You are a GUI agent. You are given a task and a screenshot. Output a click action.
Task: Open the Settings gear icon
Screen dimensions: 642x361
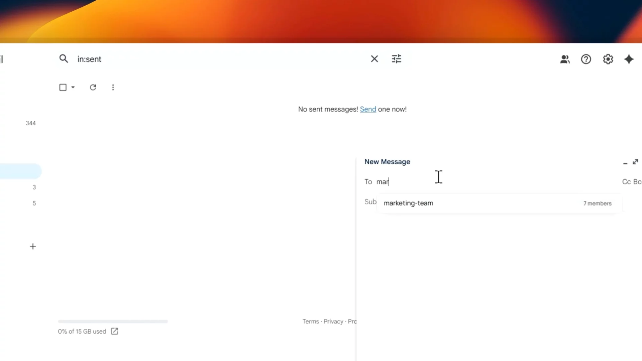[x=608, y=59]
